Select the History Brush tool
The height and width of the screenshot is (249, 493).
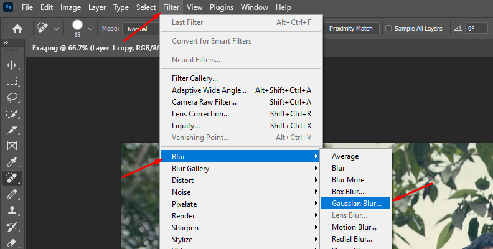coord(12,227)
